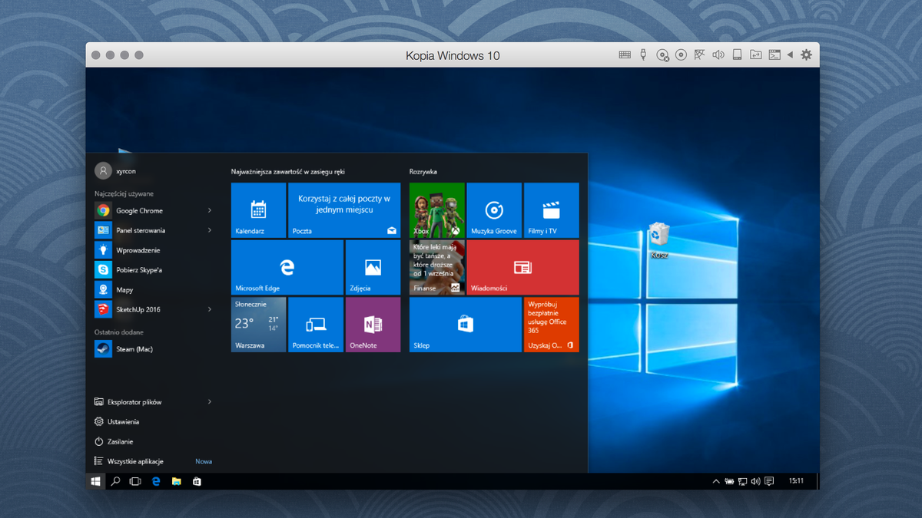Screen dimensions: 922x518
Task: Open the Finanse news tile
Action: [437, 267]
